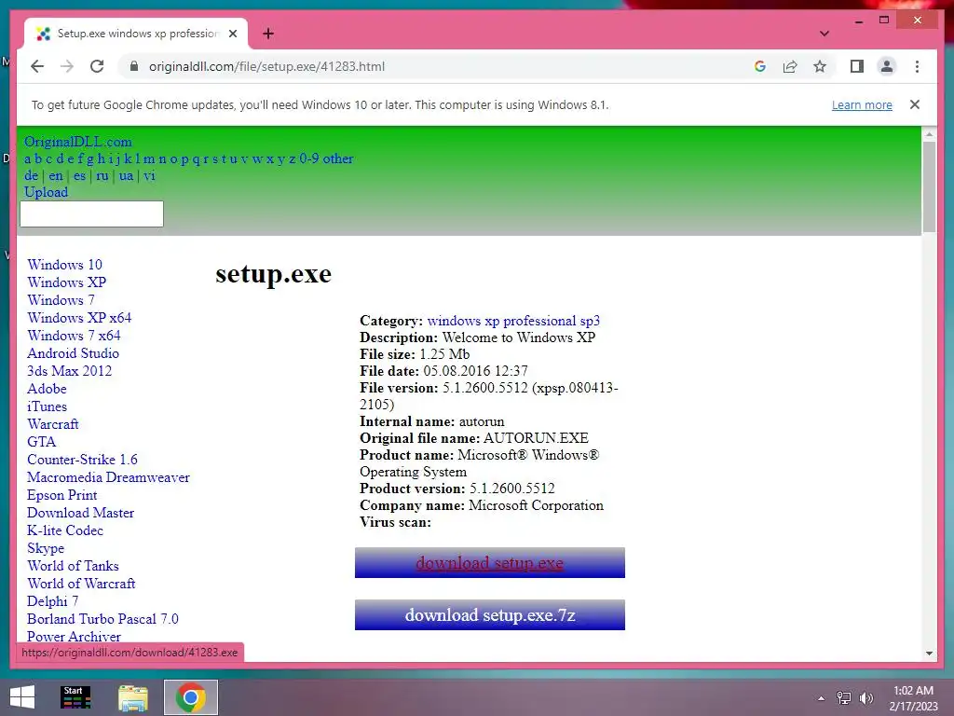
Task: Click the download setup.exe.7z button
Action: coord(490,615)
